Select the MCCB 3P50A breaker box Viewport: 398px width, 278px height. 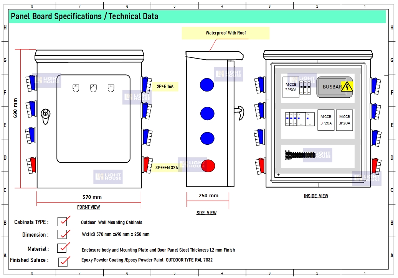pos(291,87)
